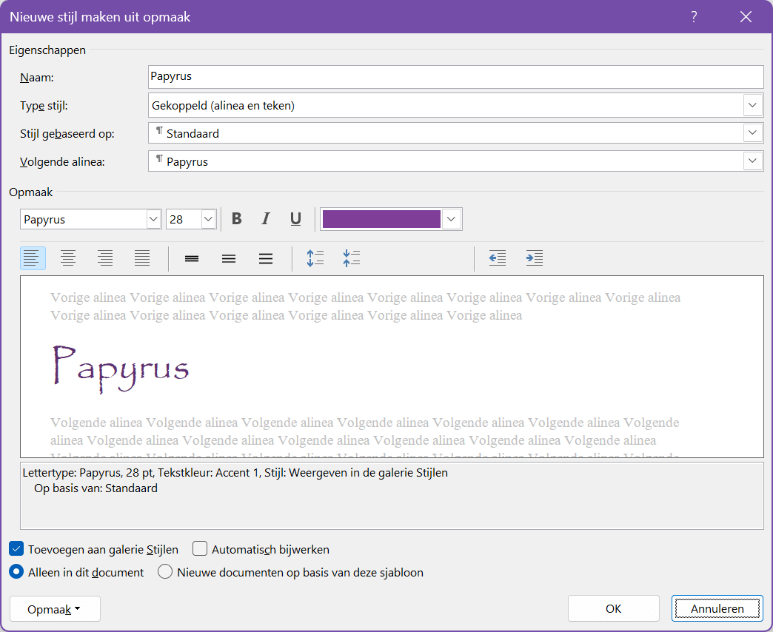Screen dimensions: 773x632
Task: Increase paragraph spacing icon
Action: click(315, 258)
